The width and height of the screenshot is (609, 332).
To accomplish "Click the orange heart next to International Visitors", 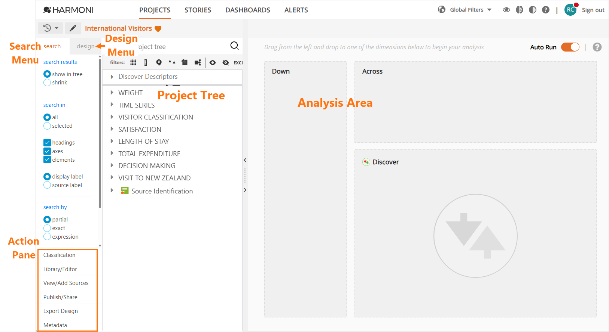I will tap(158, 29).
